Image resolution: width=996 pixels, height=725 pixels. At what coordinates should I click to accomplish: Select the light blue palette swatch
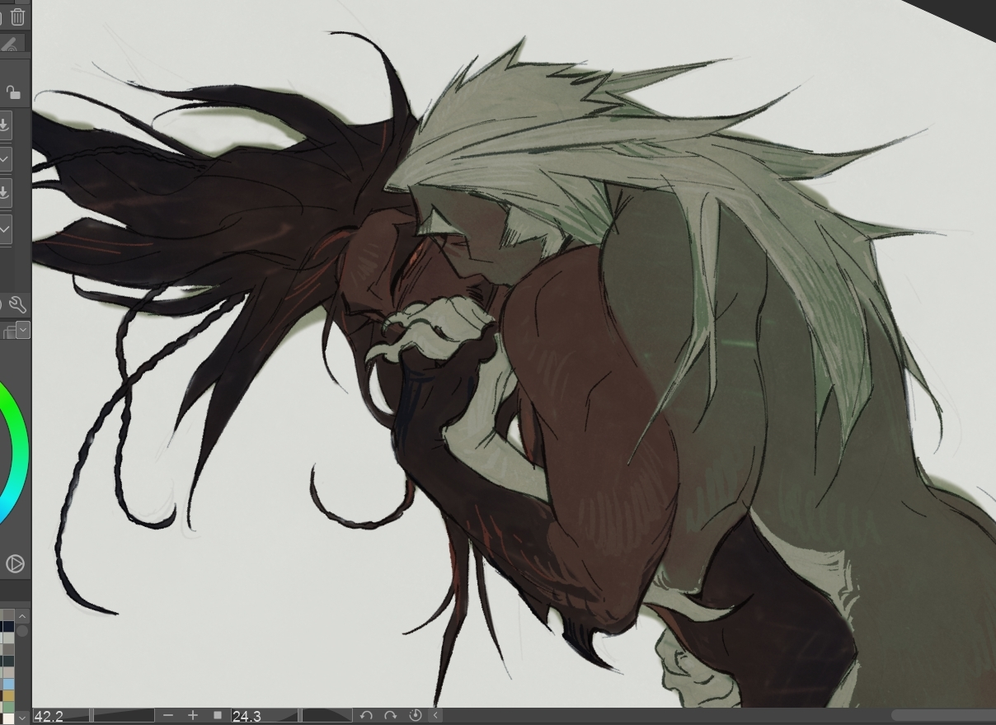[8, 684]
